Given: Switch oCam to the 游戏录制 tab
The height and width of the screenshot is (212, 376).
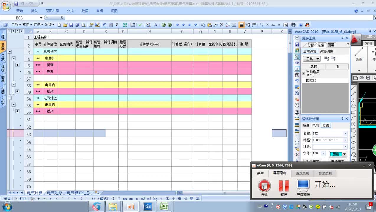Looking at the screenshot, I should 303,173.
